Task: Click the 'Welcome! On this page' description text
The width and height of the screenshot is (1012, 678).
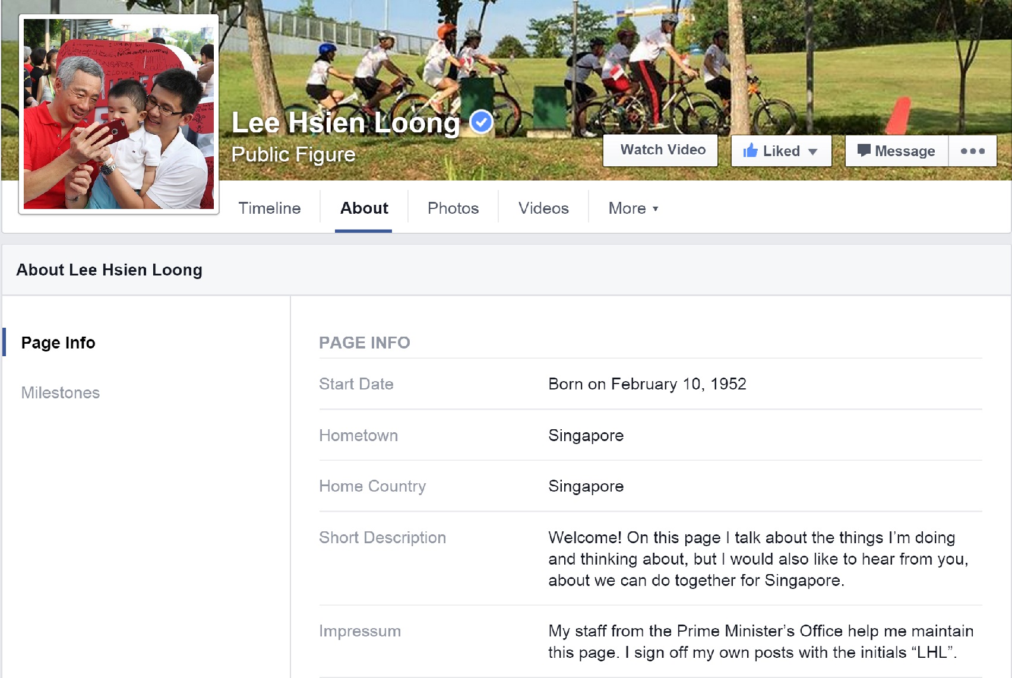Action: click(x=758, y=559)
